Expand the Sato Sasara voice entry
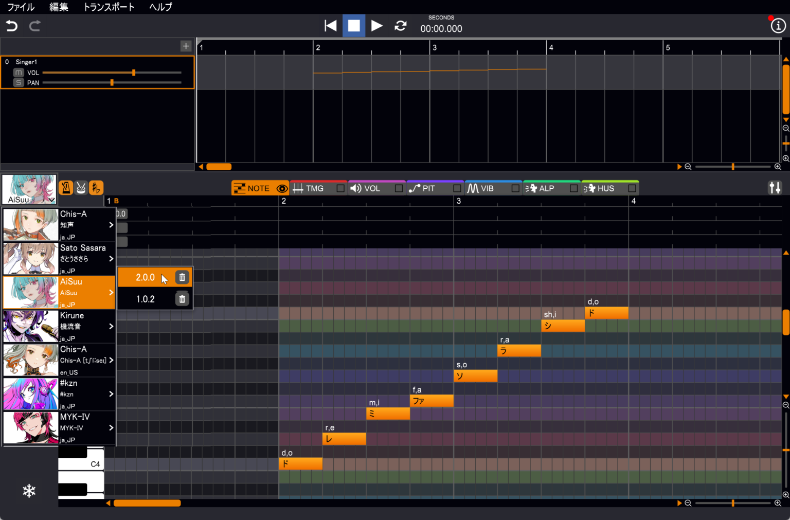 (x=111, y=259)
